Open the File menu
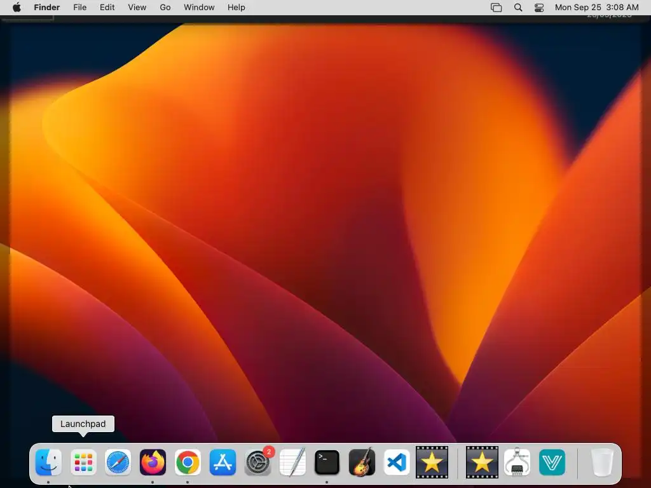This screenshot has height=488, width=651. [79, 8]
